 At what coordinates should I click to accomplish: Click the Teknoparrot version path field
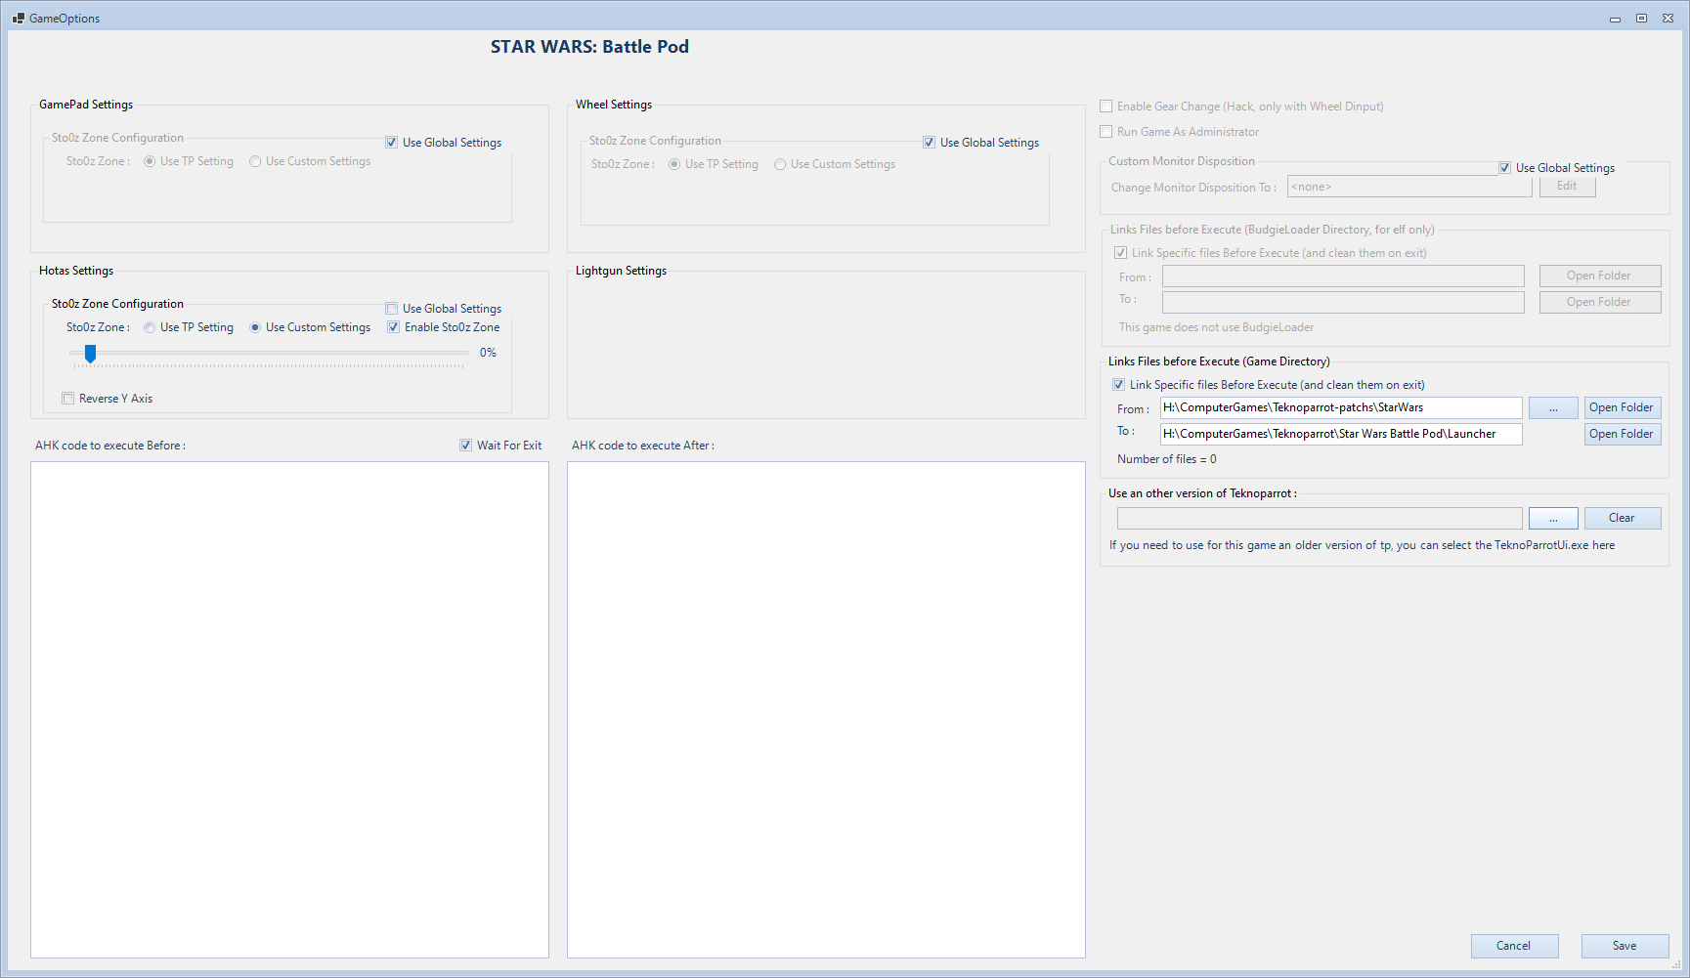[x=1320, y=518]
